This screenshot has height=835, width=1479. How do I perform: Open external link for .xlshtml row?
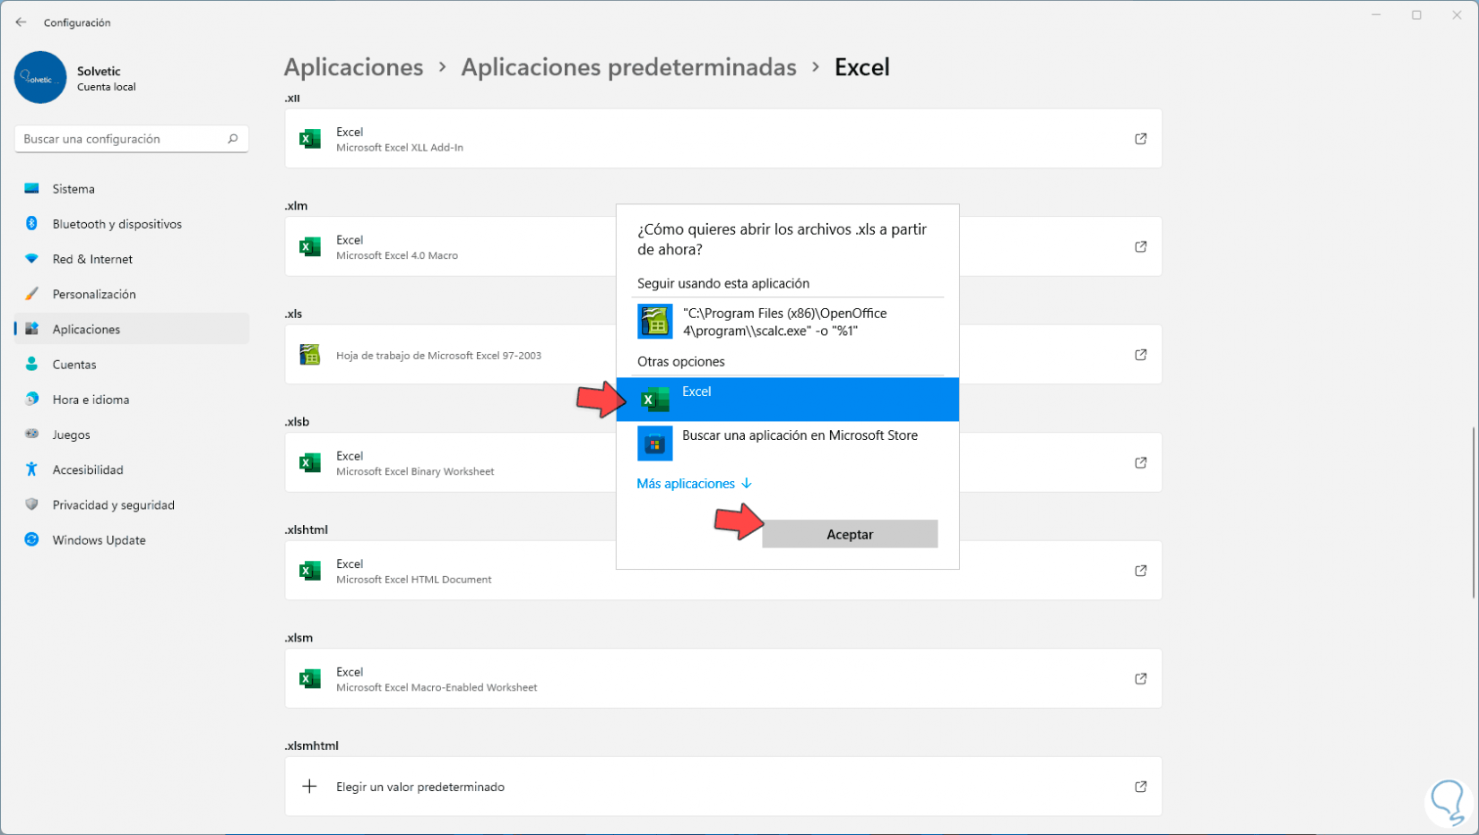[x=1141, y=571]
